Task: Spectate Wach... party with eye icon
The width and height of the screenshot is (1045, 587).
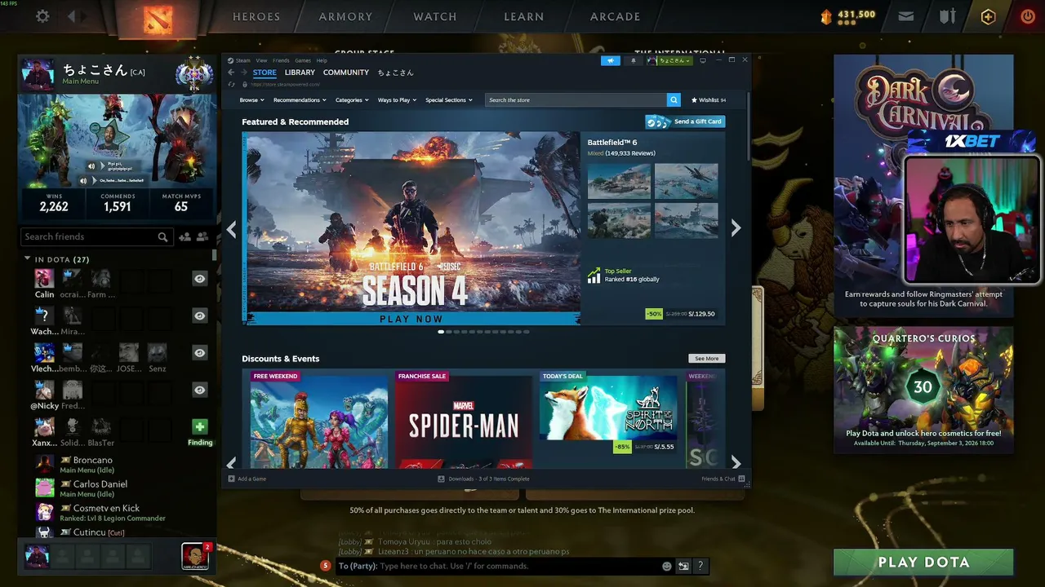Action: click(x=199, y=316)
